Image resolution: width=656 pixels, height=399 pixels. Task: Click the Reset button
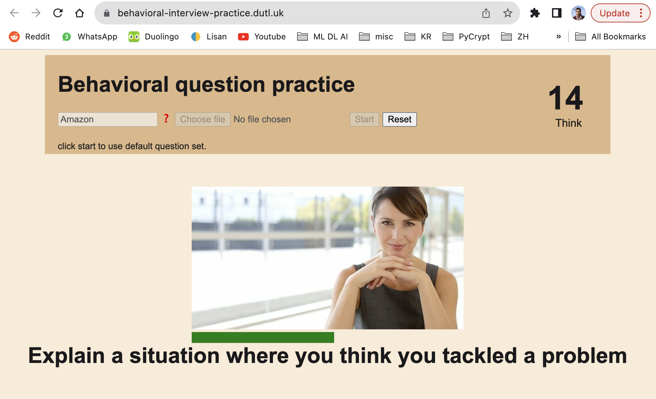pos(399,119)
